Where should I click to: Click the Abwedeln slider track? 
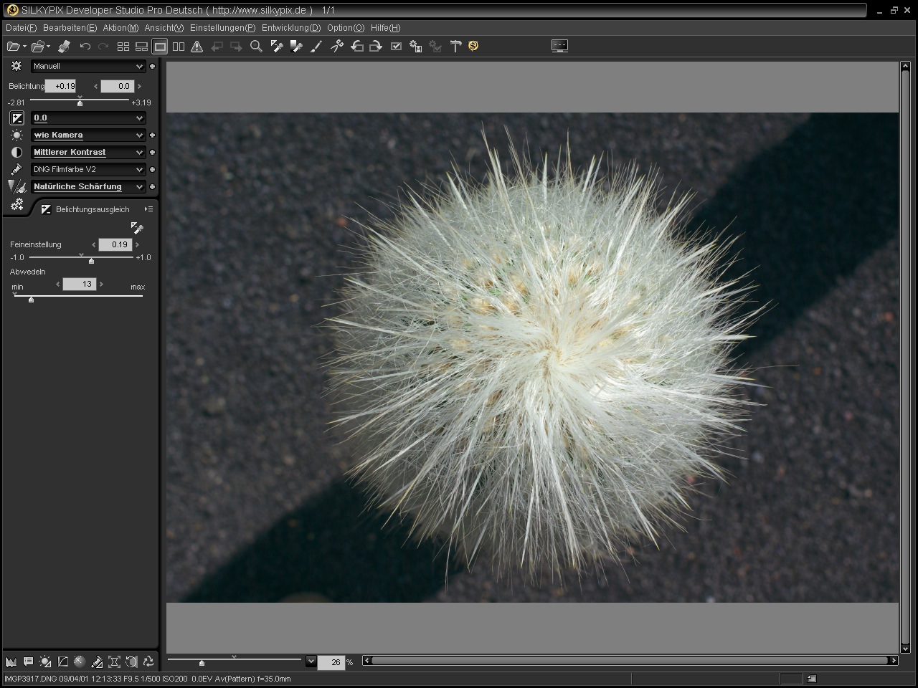click(86, 296)
